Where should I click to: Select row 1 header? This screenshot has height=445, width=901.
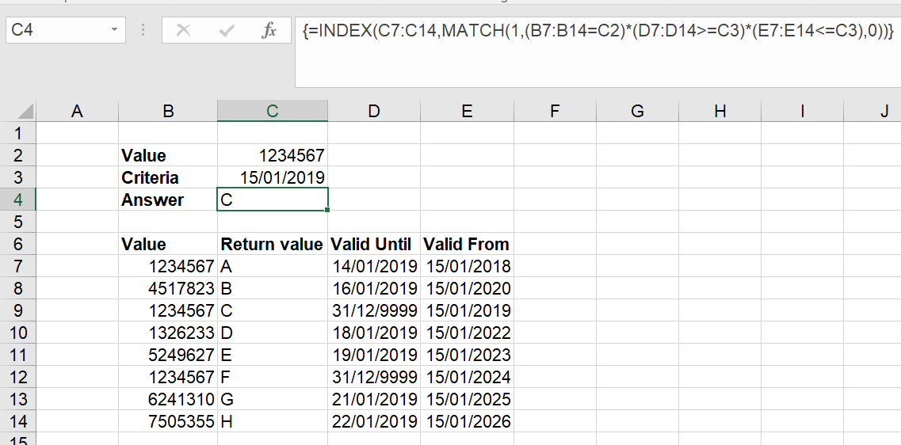(x=17, y=133)
